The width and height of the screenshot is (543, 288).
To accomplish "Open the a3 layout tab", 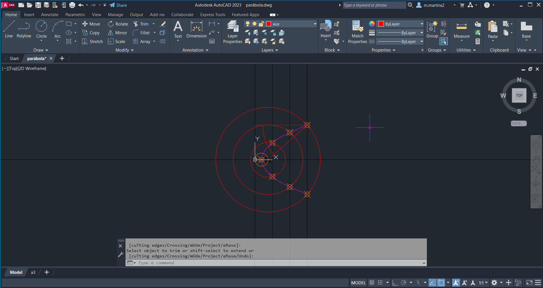I will [x=33, y=272].
